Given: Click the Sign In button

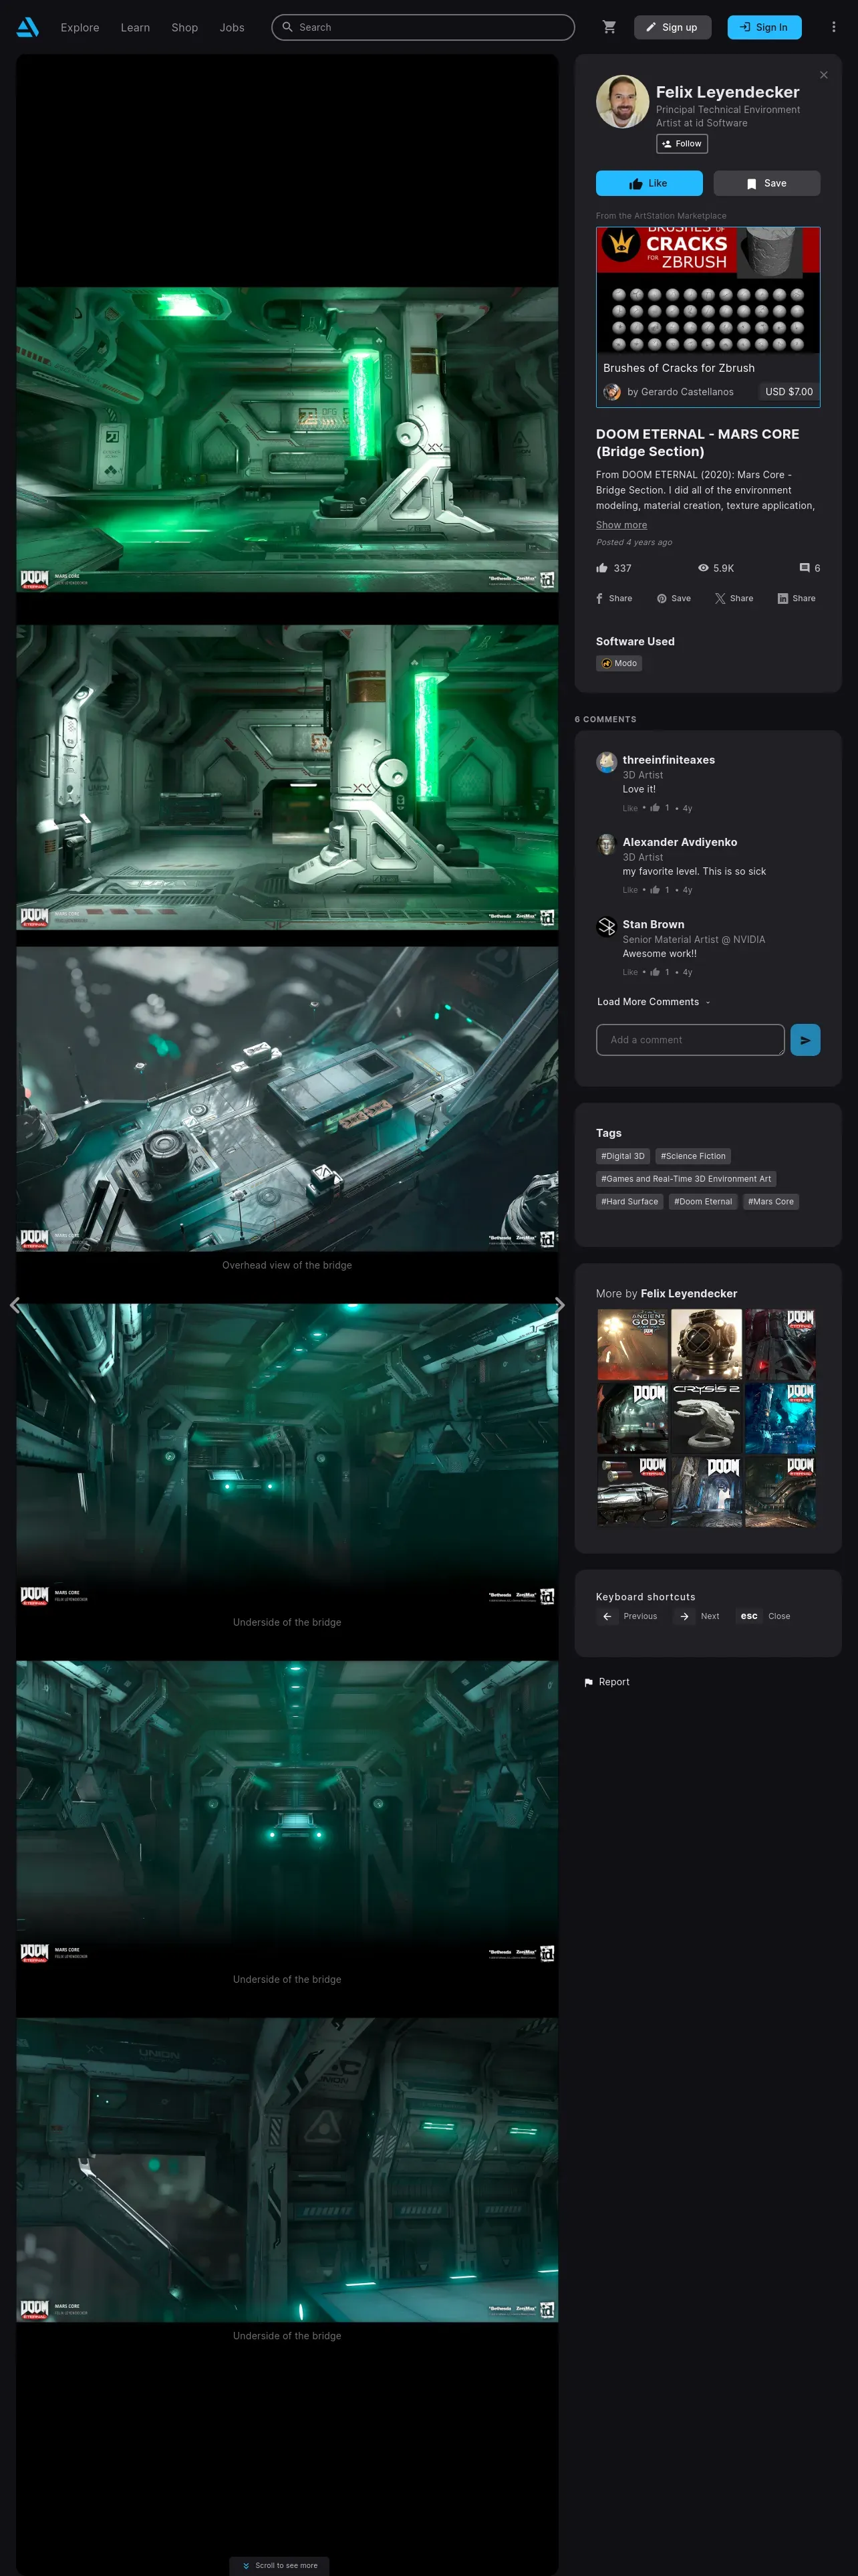Looking at the screenshot, I should [x=764, y=27].
